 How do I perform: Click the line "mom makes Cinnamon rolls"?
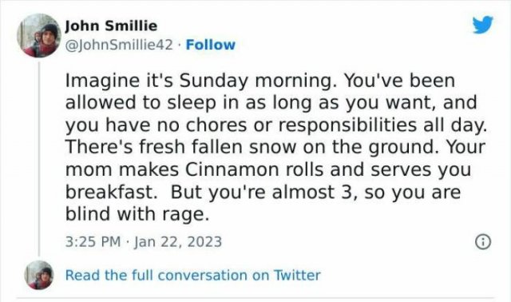(x=268, y=170)
